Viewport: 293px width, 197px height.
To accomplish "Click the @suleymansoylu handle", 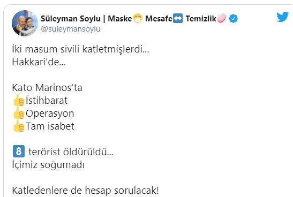I will 71,29.
